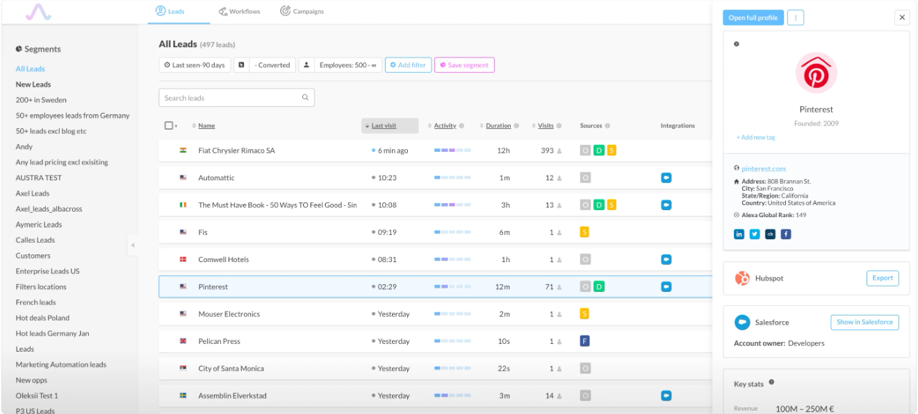Sort leads by Visits column
This screenshot has height=414, width=918.
(546, 126)
